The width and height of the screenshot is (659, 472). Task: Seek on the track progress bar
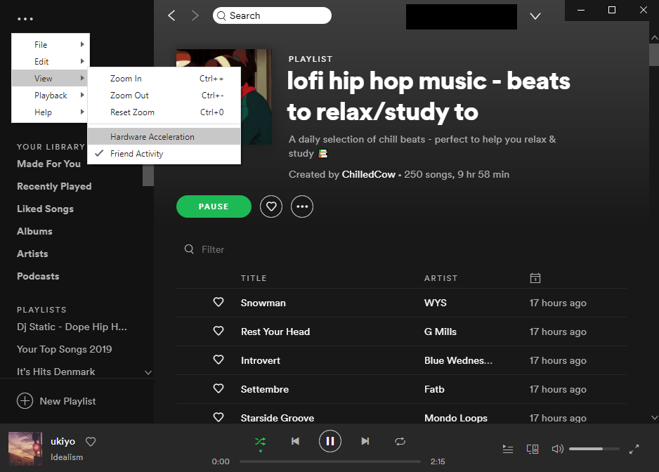pos(330,461)
